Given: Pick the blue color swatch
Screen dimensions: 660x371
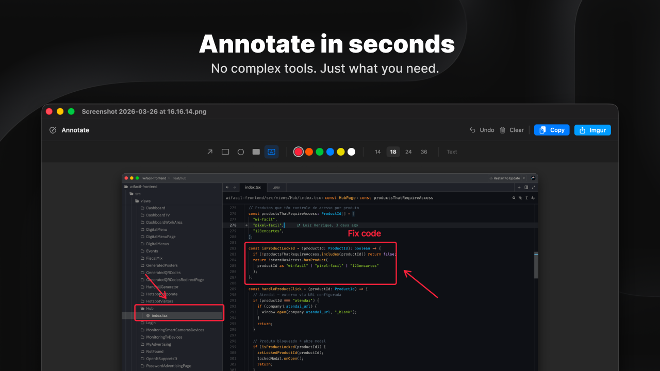Looking at the screenshot, I should pos(330,152).
